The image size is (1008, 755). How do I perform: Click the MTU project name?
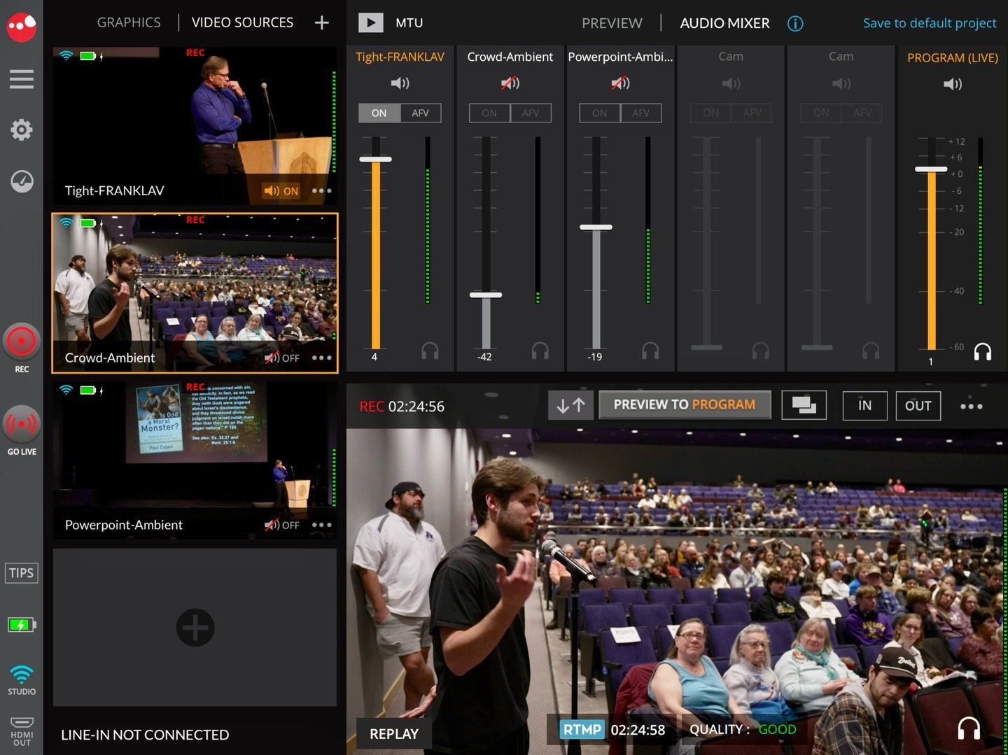(409, 23)
